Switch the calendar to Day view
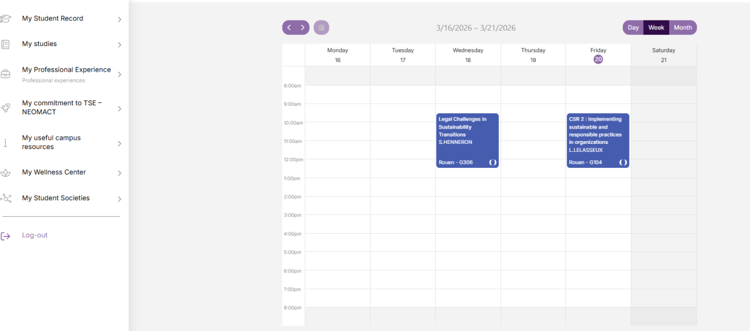The height and width of the screenshot is (331, 750). pos(633,27)
